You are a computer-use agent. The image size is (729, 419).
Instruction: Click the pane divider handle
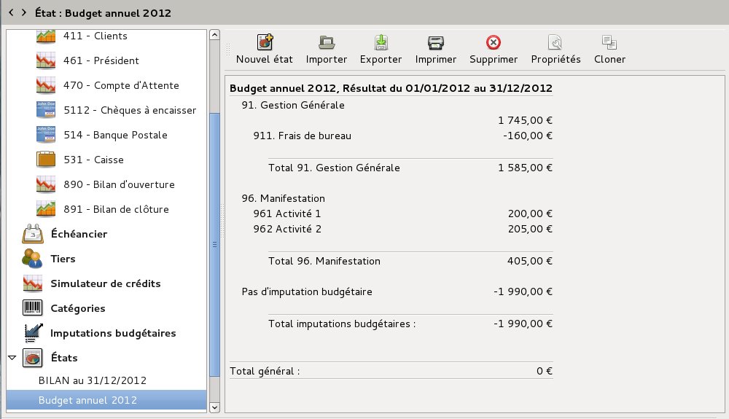(214, 245)
